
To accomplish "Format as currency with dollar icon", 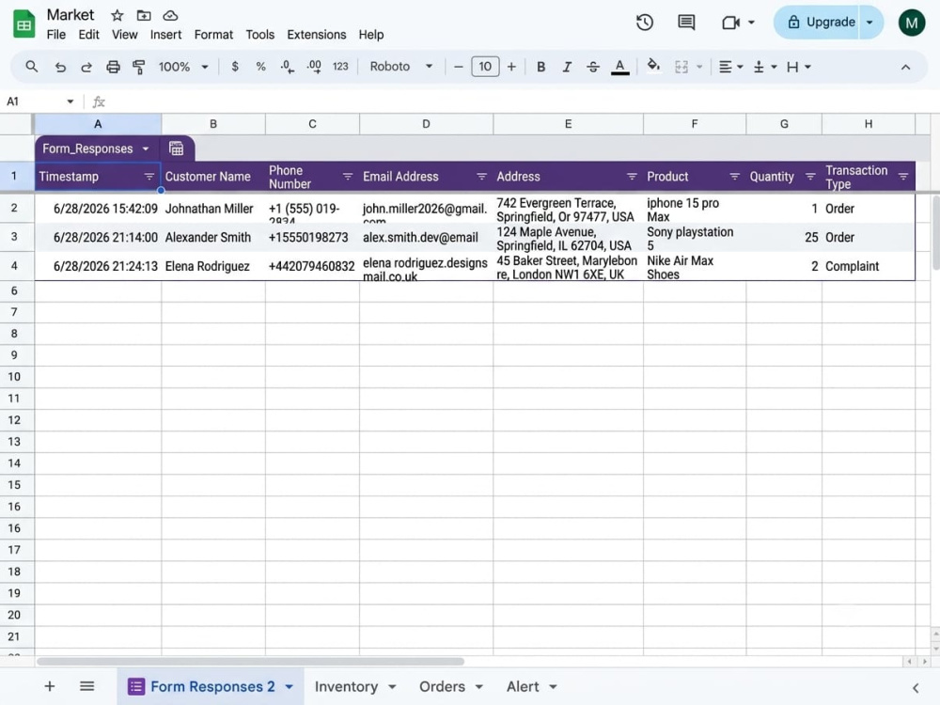I will [x=235, y=67].
